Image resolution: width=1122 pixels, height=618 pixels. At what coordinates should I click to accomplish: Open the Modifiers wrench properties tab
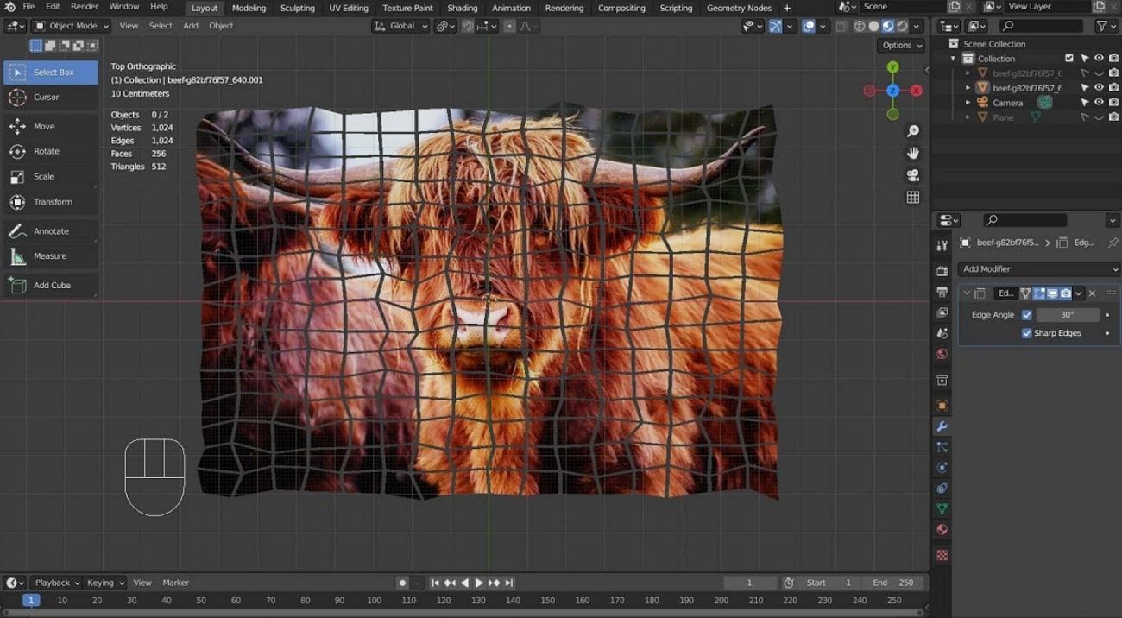(x=942, y=426)
